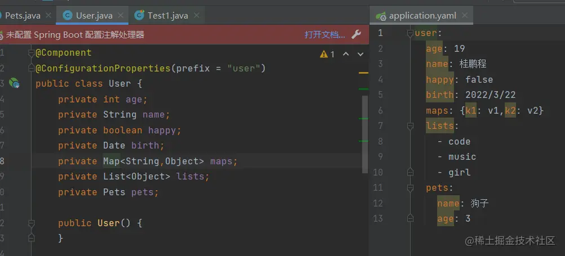The height and width of the screenshot is (256, 565).
Task: Click the fold end marker beside girl
Action: tap(410, 172)
